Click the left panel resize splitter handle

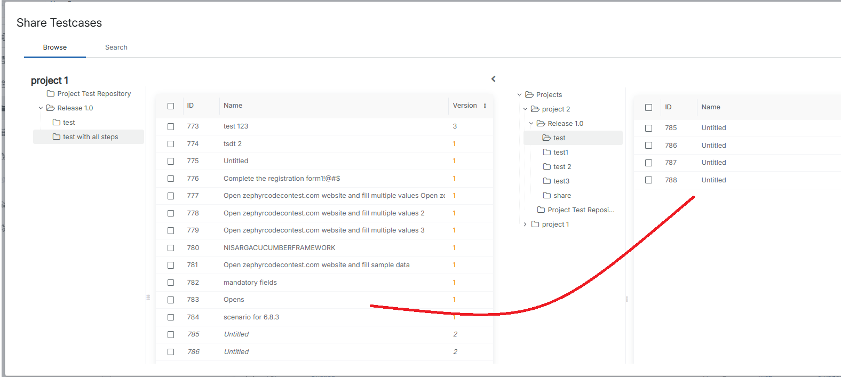pos(148,298)
